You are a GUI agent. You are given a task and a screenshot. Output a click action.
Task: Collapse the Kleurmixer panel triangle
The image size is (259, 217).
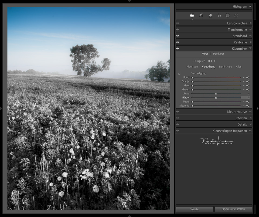(250, 49)
